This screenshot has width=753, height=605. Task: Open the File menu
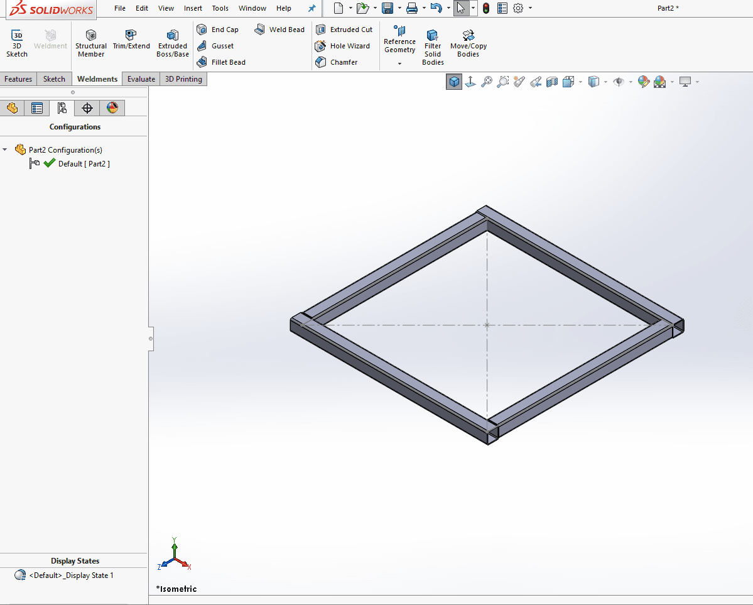pos(119,8)
